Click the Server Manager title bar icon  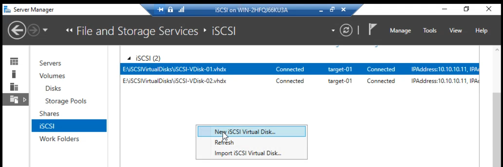[x=7, y=9]
